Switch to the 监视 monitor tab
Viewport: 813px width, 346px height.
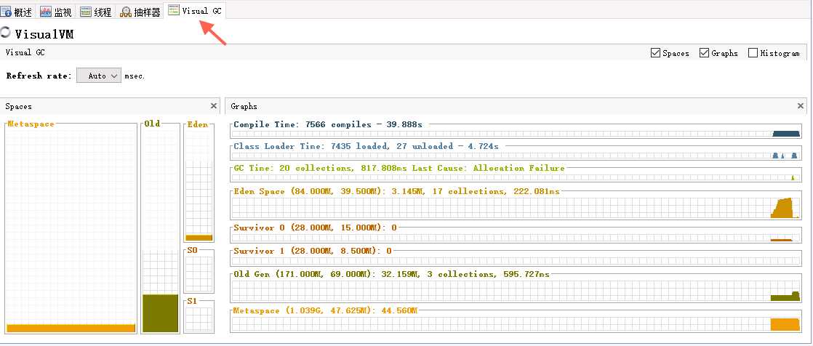click(56, 12)
